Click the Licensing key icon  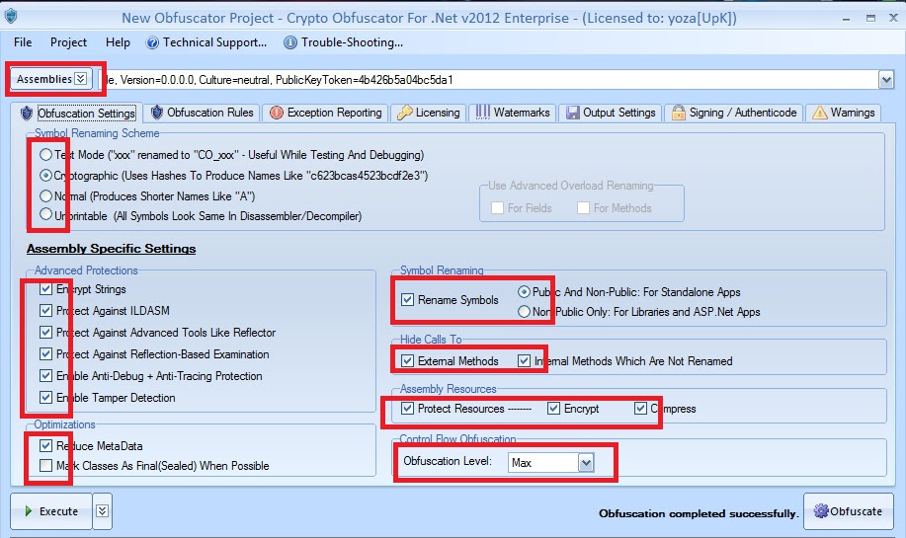click(405, 113)
